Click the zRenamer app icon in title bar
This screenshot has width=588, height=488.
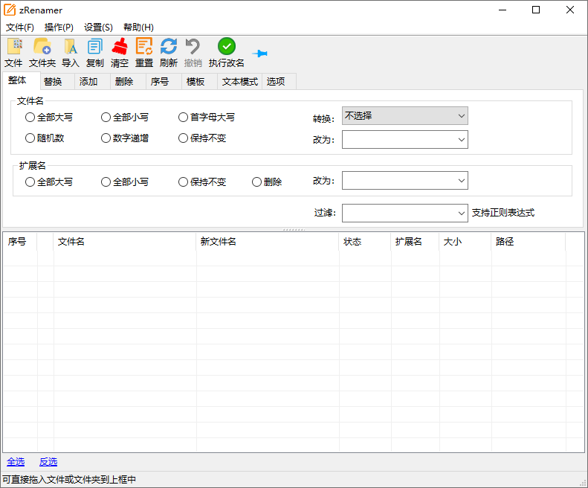(10, 10)
